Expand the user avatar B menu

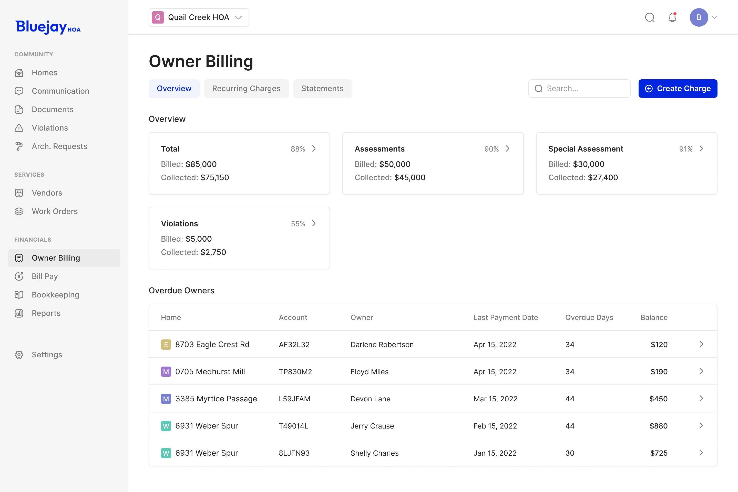click(x=703, y=18)
